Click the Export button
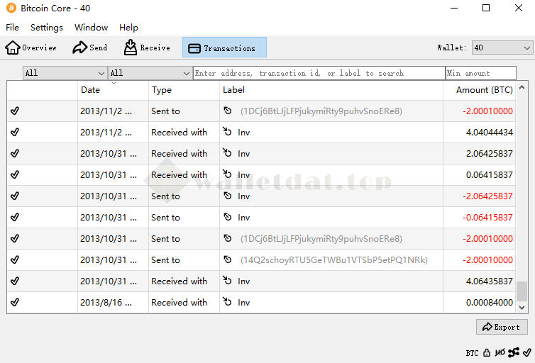Image resolution: width=535 pixels, height=363 pixels. click(502, 327)
